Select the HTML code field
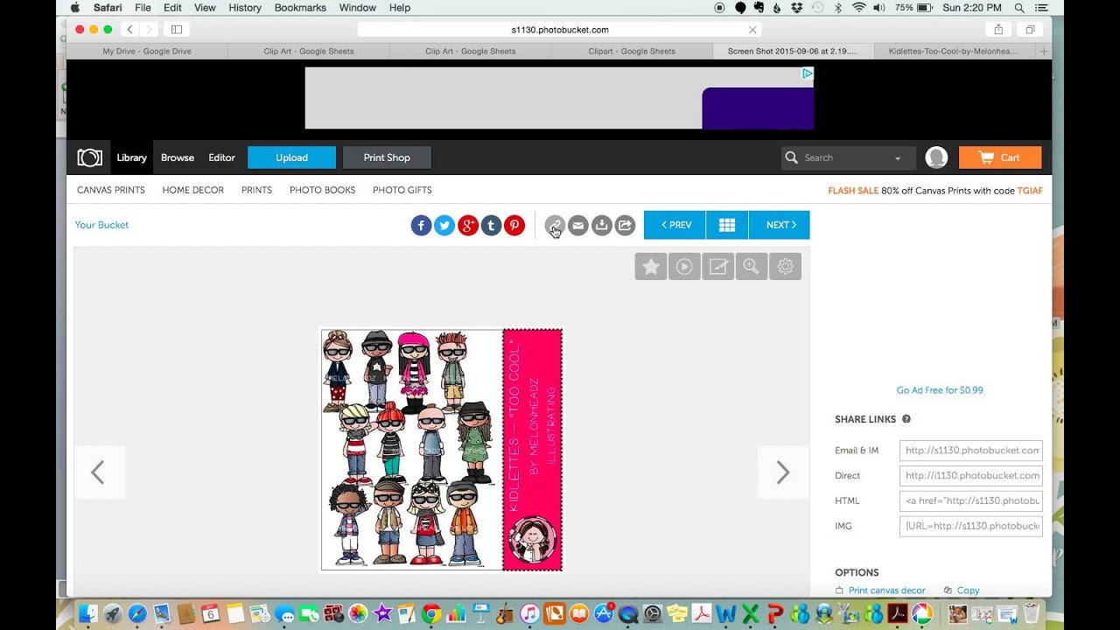Viewport: 1120px width, 630px height. point(971,501)
